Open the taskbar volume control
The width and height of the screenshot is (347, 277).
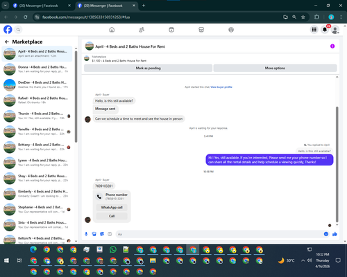[310, 260]
